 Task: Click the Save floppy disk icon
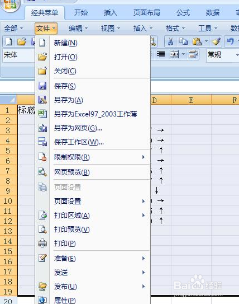[x=42, y=86]
